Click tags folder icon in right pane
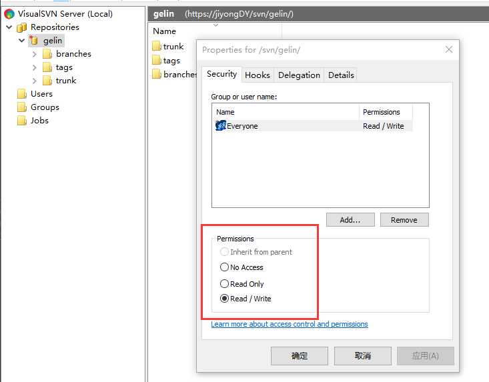 click(x=157, y=60)
